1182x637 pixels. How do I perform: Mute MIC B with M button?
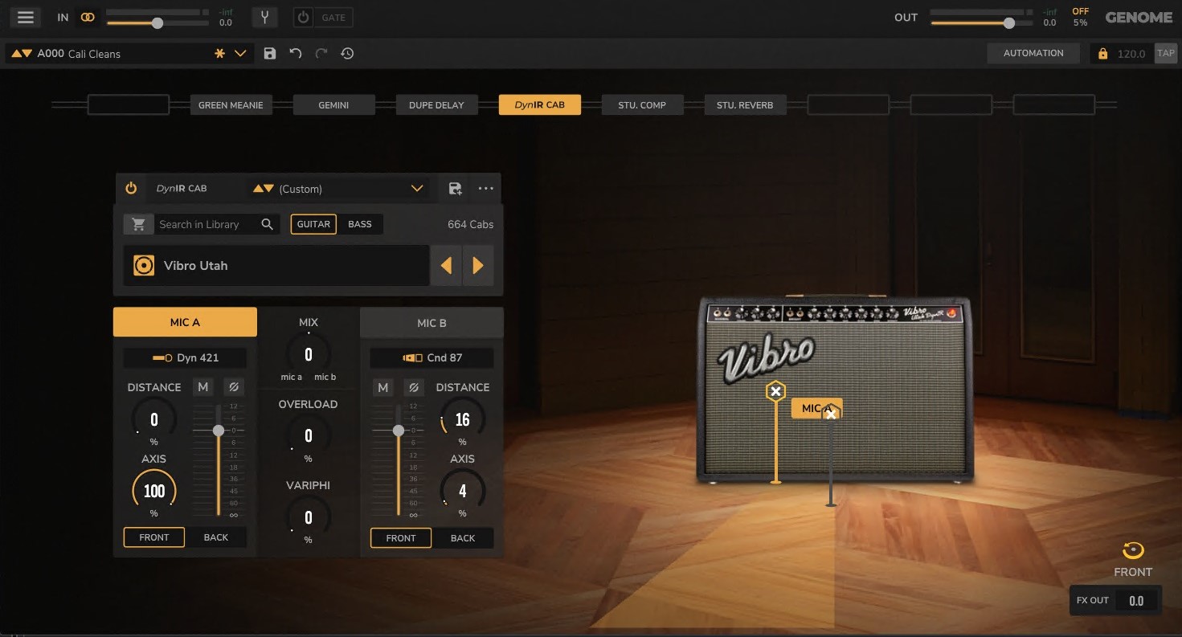pos(382,387)
